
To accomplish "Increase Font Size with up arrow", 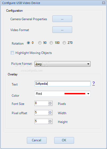I will [x=50, y=102].
